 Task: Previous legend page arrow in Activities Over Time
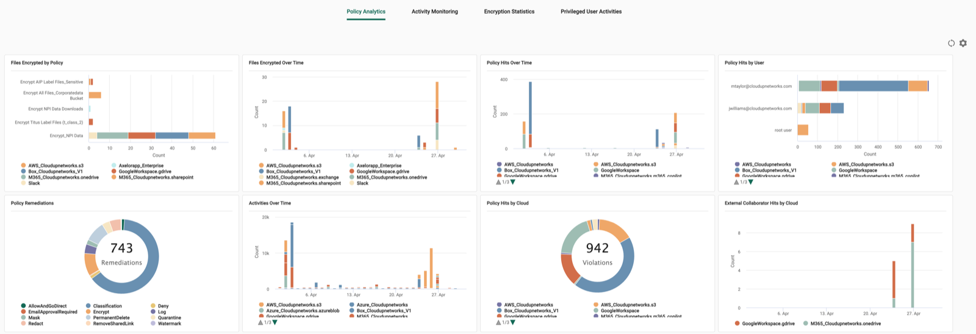coord(260,322)
